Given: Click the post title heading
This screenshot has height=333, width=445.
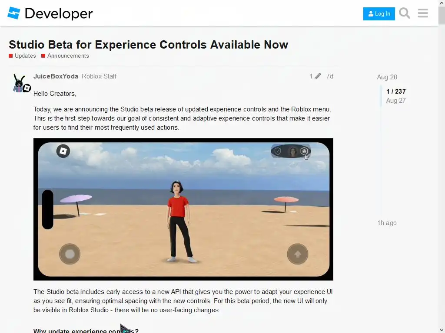Looking at the screenshot, I should pyautogui.click(x=149, y=45).
